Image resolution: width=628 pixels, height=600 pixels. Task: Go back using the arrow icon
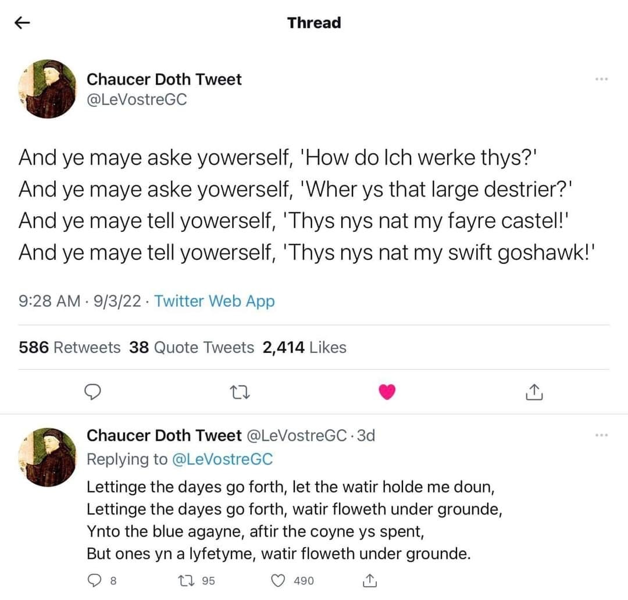pyautogui.click(x=22, y=23)
